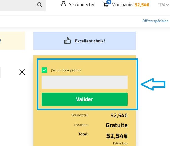Click the "J'ai un code promo" label
Viewport: 170px width, 146px height.
tap(66, 70)
